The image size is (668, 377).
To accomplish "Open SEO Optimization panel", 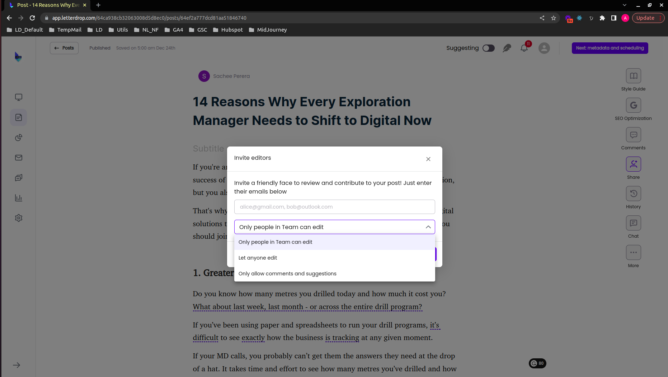I will (633, 105).
